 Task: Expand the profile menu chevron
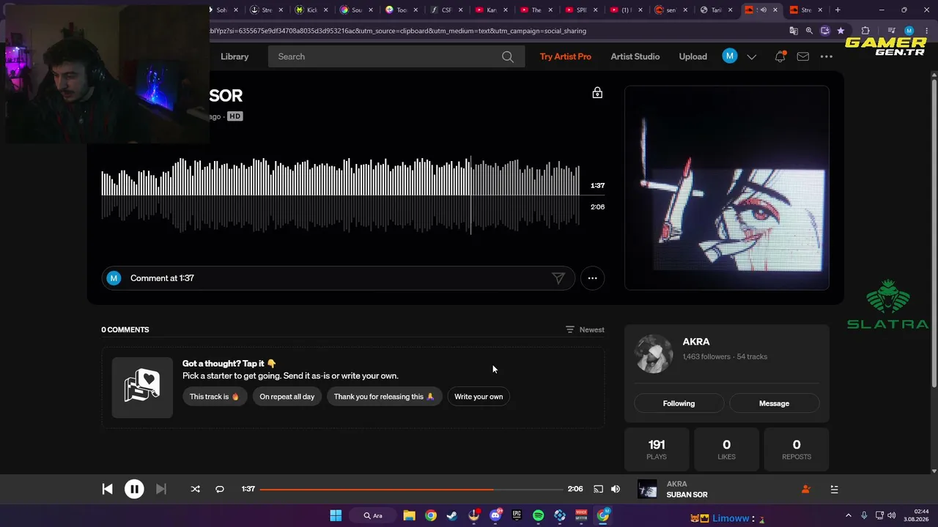tap(752, 56)
